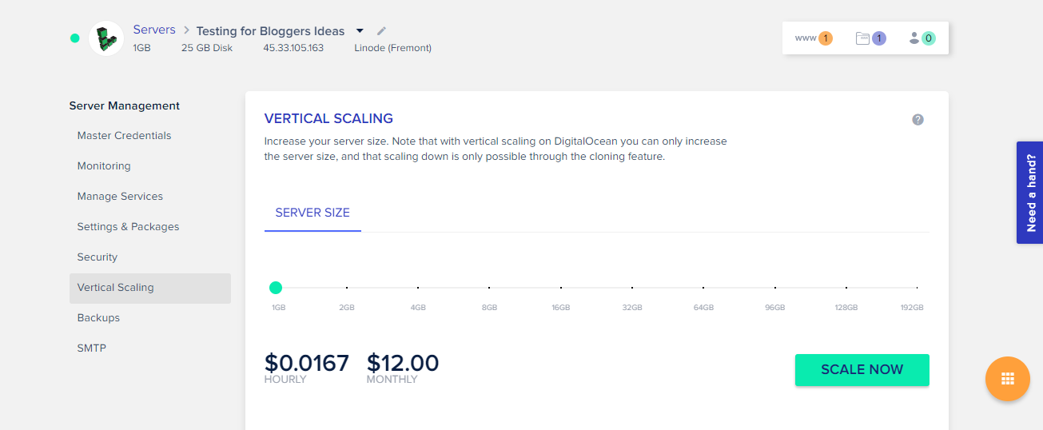The height and width of the screenshot is (430, 1043).
Task: Go to Servers breadcrumb link
Action: (x=154, y=30)
